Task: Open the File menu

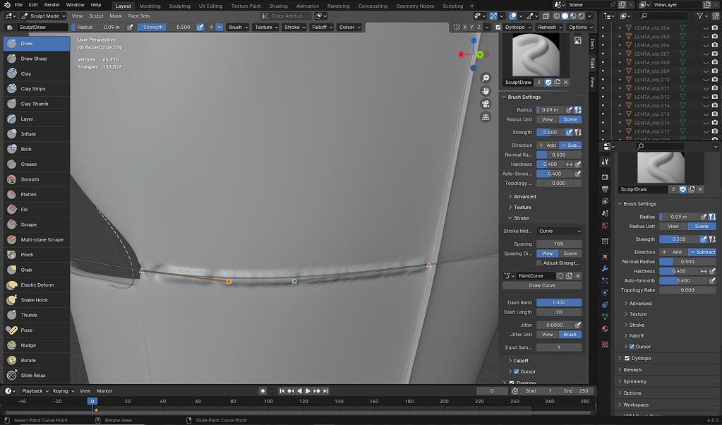Action: (x=18, y=5)
